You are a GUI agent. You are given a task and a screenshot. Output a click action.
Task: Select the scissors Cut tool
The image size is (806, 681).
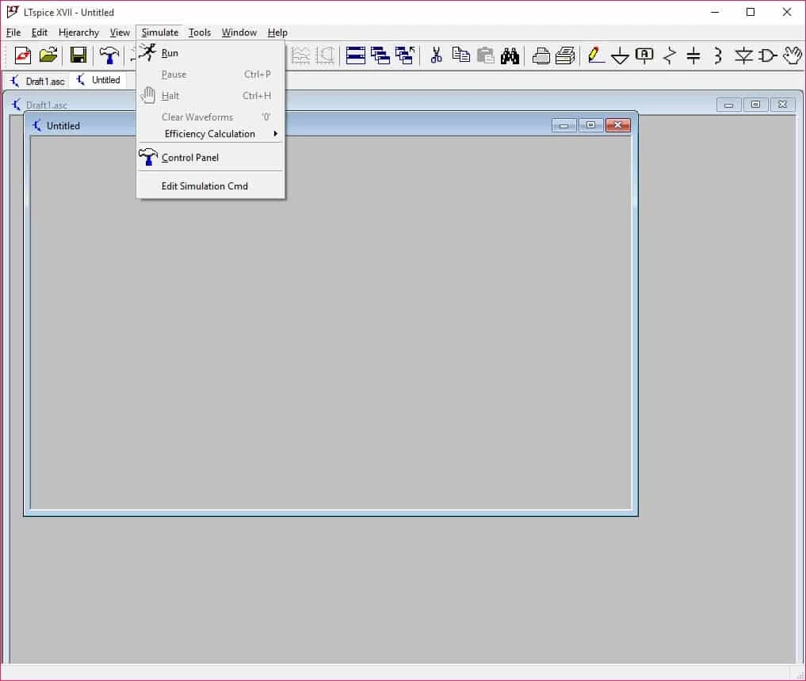coord(436,55)
